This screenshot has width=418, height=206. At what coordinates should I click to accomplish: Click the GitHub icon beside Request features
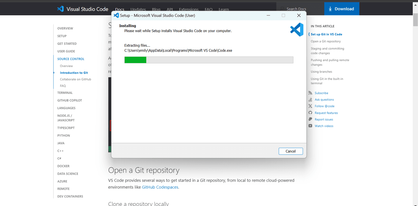pyautogui.click(x=310, y=113)
